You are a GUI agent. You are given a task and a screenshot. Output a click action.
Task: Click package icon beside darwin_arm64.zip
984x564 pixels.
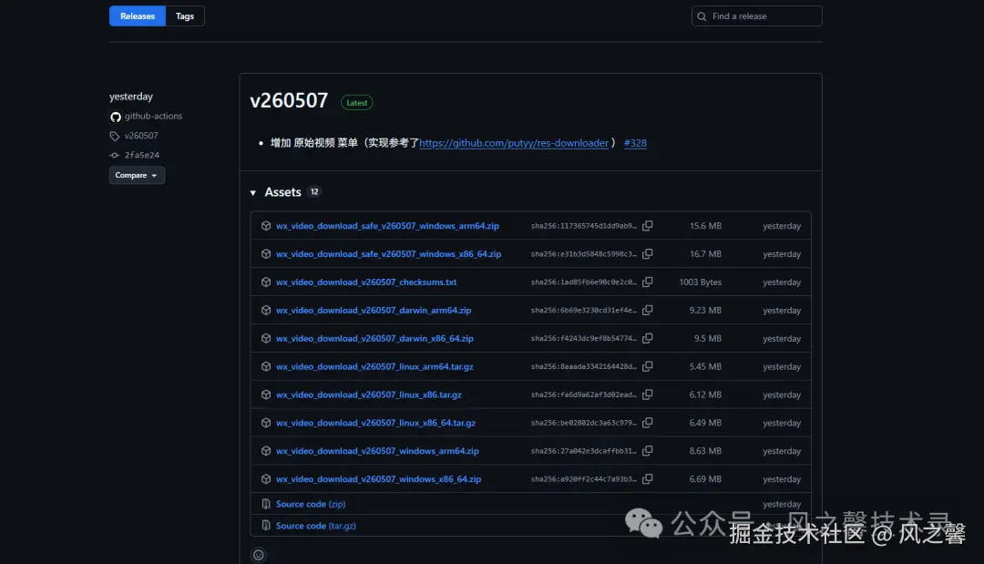click(266, 310)
